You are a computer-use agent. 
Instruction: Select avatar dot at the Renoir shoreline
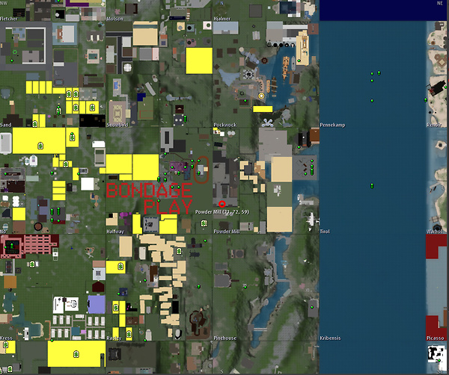(x=426, y=99)
